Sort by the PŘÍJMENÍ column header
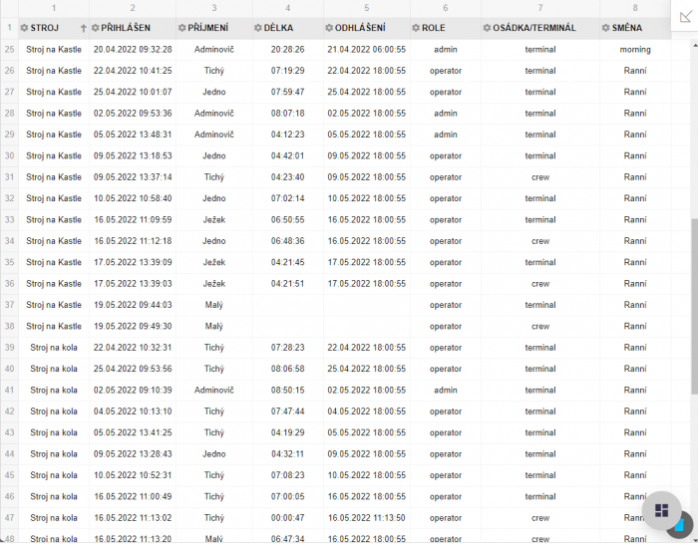The width and height of the screenshot is (698, 544). 207,28
